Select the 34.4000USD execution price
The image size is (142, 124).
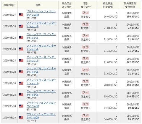[x=111, y=119]
